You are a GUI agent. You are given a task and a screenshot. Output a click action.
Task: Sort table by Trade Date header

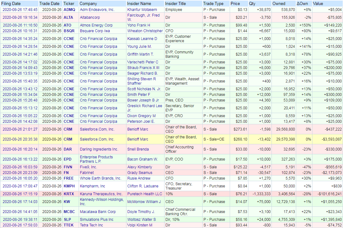pyautogui.click(x=49, y=3)
